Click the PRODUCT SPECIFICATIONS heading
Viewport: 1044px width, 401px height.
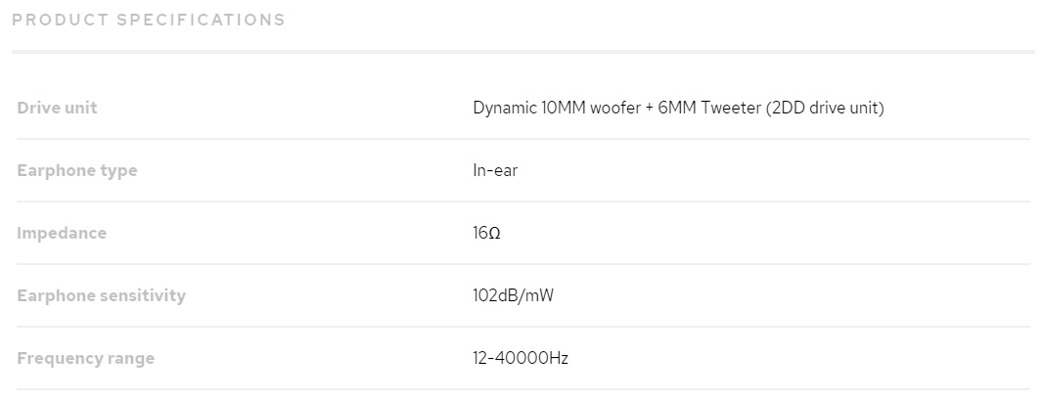coord(149,20)
